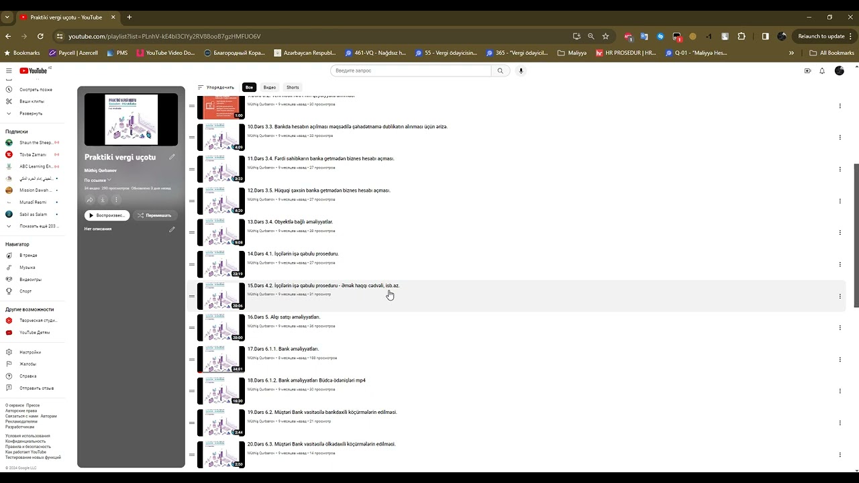
Task: Open video title 14.Dərs 4.1 İşçilərin işə qəbulu
Action: [x=293, y=254]
